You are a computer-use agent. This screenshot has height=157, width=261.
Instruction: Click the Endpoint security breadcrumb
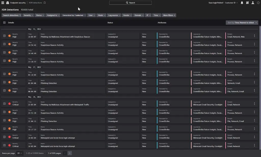18,3
